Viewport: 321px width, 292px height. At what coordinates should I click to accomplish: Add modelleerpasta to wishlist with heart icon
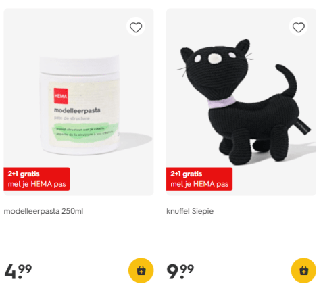136,27
